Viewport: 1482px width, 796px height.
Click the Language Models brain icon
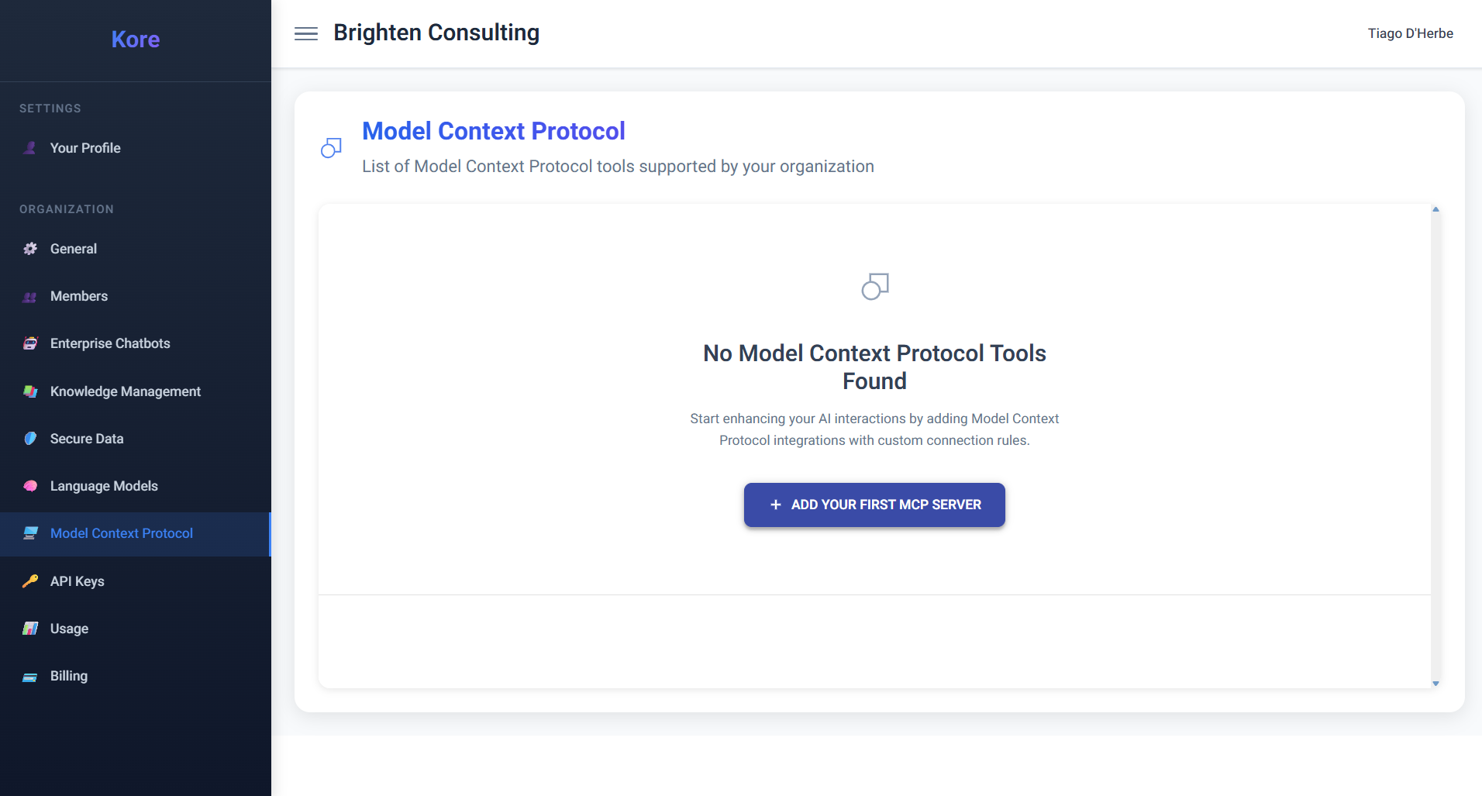[30, 486]
